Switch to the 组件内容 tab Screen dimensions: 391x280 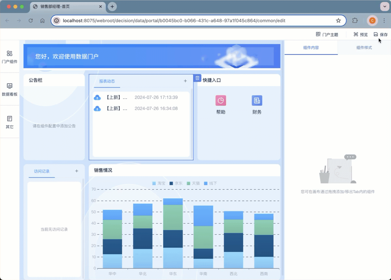pos(311,47)
